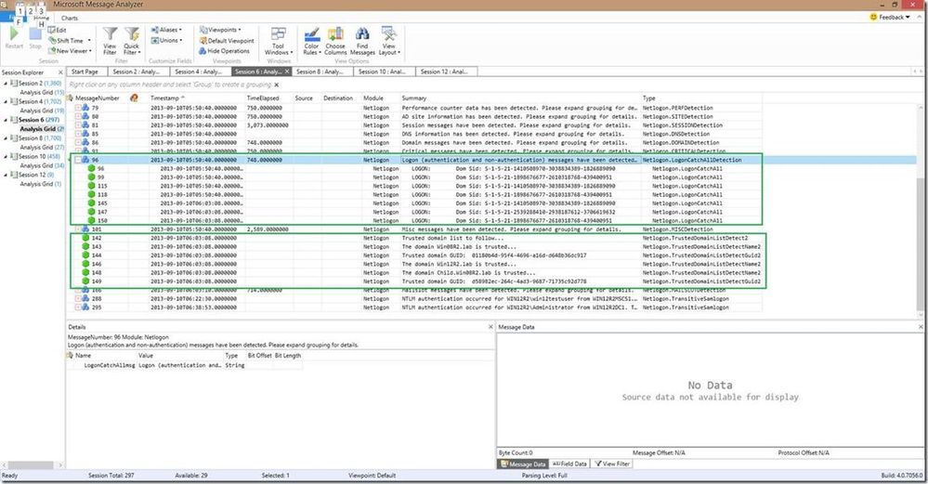Click the operation icon for message 80

pos(85,116)
